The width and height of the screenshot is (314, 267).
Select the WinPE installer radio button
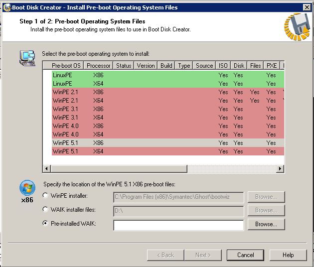(45, 195)
